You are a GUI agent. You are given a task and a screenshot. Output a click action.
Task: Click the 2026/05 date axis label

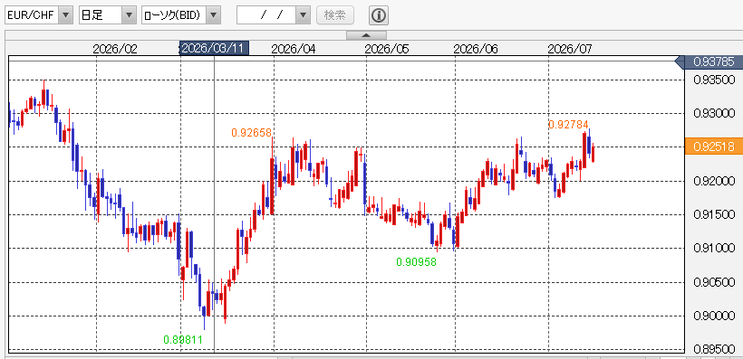click(387, 49)
